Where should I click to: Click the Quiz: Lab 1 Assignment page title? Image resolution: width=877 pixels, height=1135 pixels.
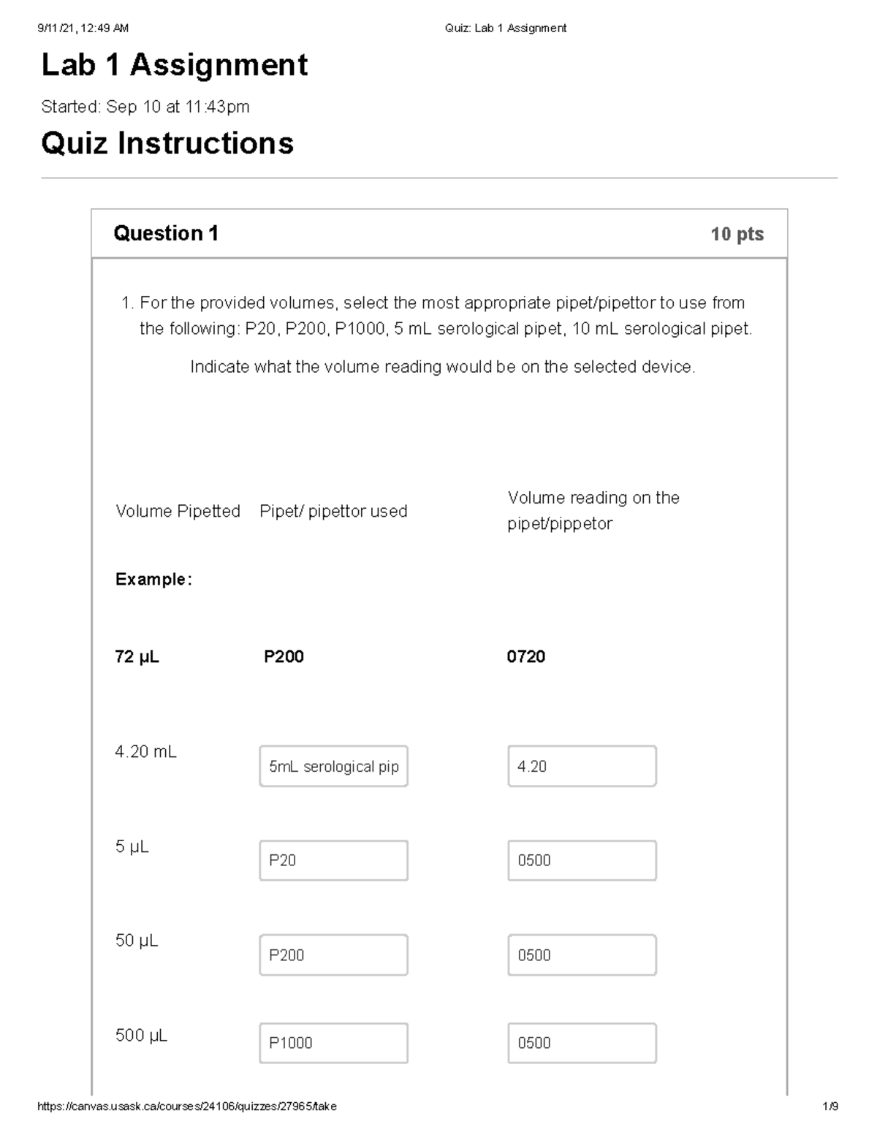[504, 28]
